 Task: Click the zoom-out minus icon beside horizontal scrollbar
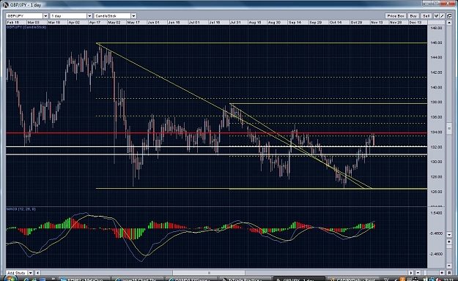click(418, 272)
